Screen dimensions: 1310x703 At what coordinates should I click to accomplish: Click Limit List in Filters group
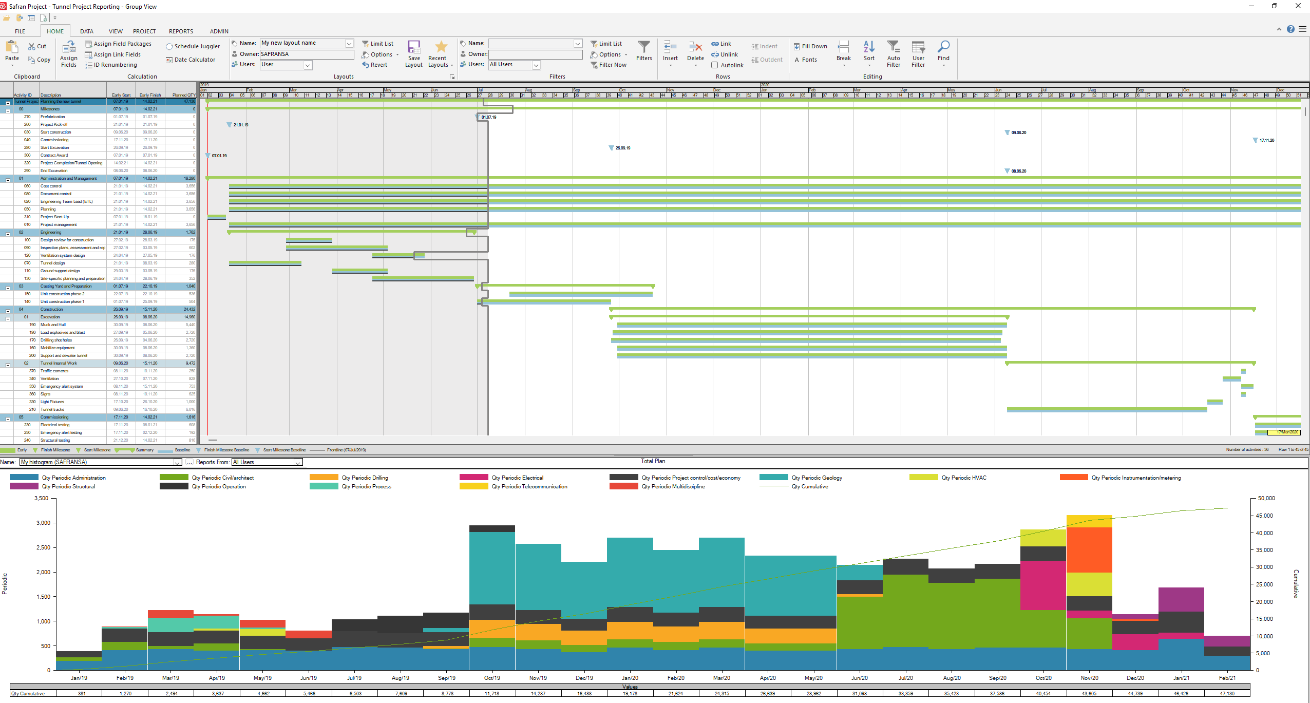606,44
